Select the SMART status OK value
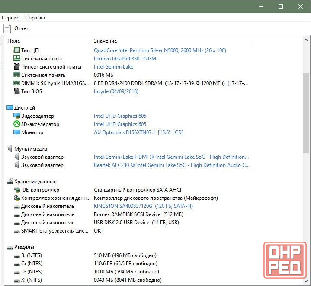The height and width of the screenshot is (286, 311). coord(97,231)
